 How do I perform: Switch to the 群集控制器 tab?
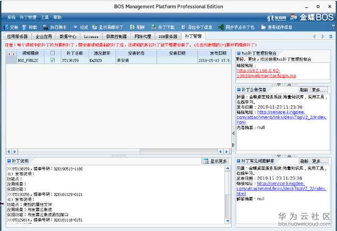pos(116,37)
